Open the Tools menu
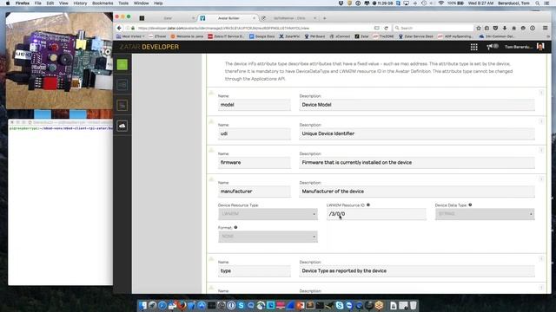This screenshot has width=556, height=312. (123, 3)
